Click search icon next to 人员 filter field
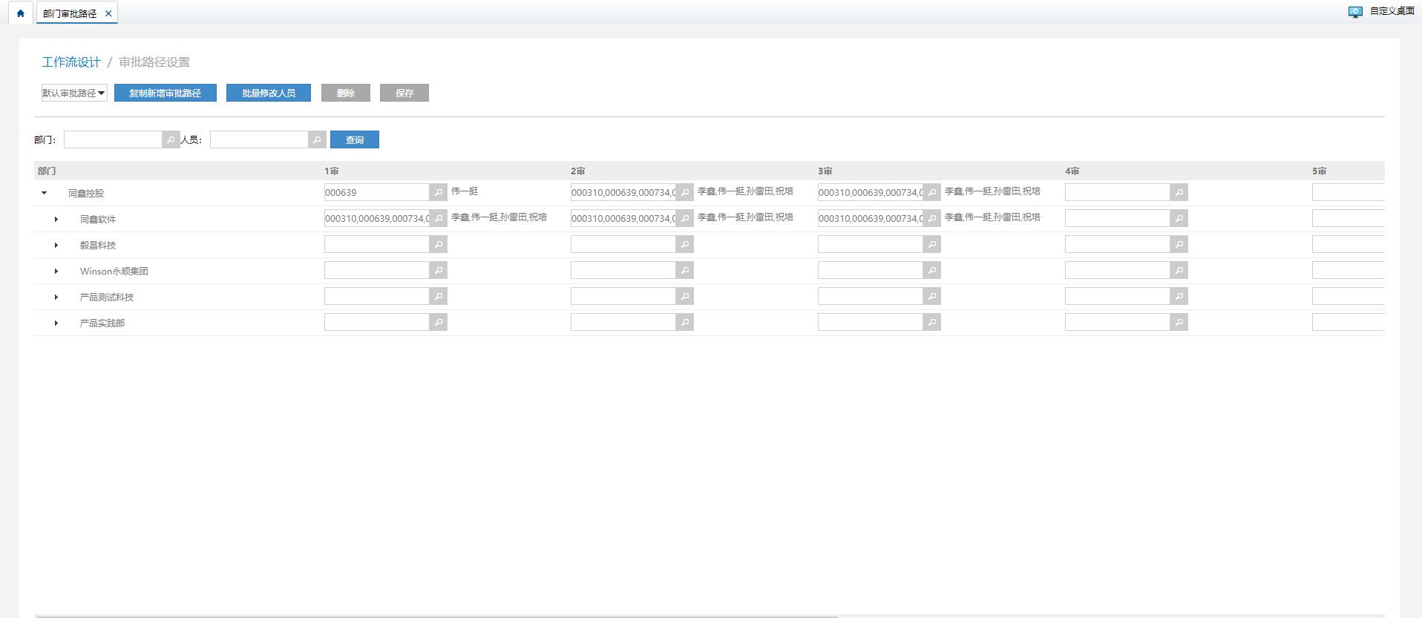1422x618 pixels. (x=317, y=139)
